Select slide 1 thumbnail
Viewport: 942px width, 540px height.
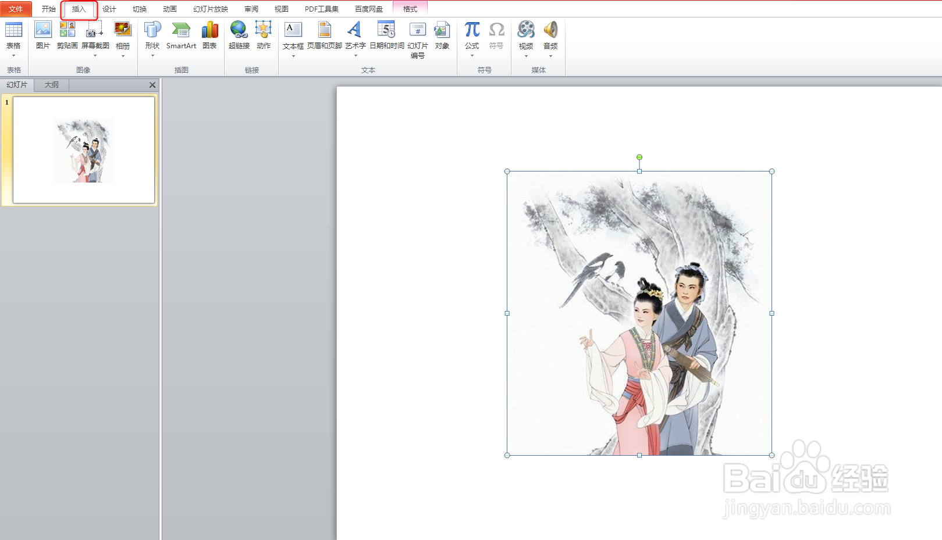point(84,150)
